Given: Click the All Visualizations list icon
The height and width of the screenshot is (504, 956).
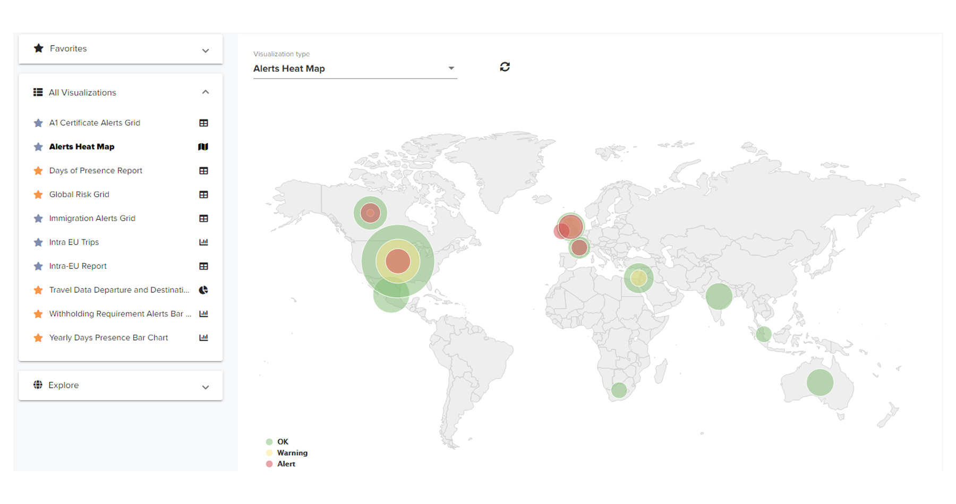Looking at the screenshot, I should point(38,92).
